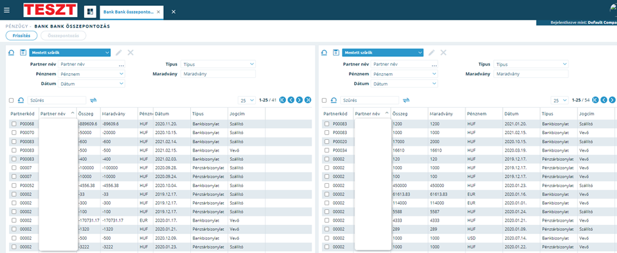
Task: Change left table page size from 25
Action: coord(247,101)
